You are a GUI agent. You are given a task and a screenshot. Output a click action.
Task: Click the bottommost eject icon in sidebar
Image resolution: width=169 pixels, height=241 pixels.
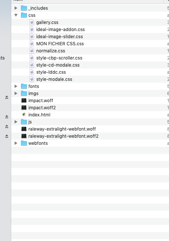7,136
